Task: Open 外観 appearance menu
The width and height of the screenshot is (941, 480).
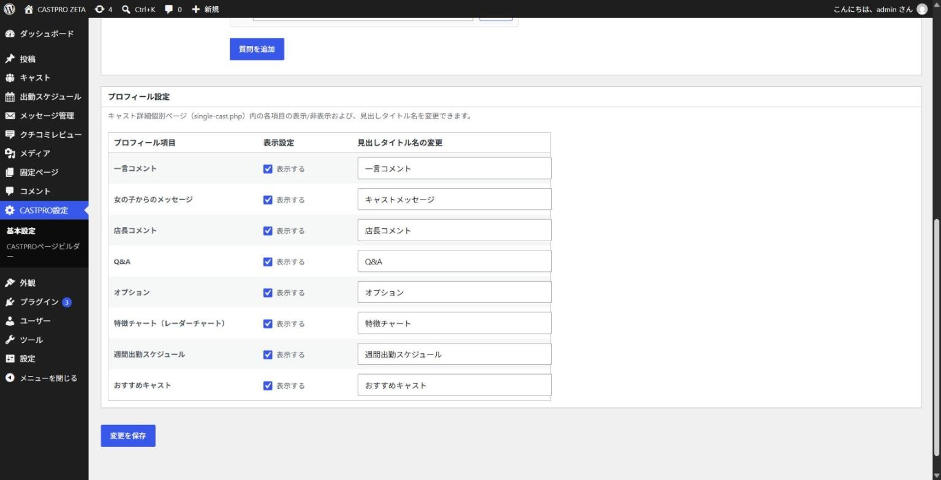Action: (44, 283)
